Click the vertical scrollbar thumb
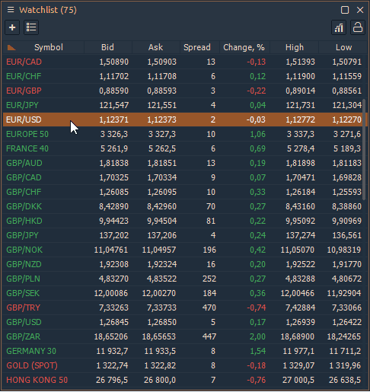The height and width of the screenshot is (392, 370). [364, 149]
